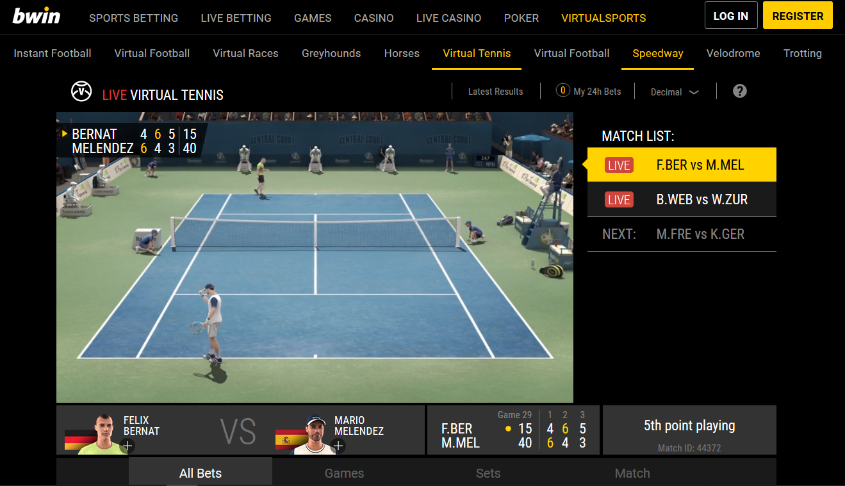Image resolution: width=845 pixels, height=486 pixels.
Task: Open the Decimal odds format dropdown
Action: (675, 92)
